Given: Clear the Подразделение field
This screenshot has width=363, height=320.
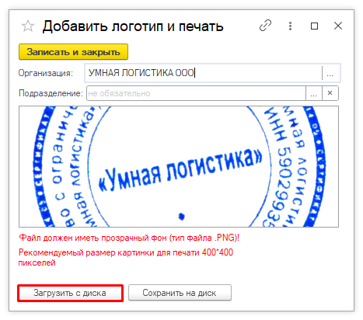Looking at the screenshot, I should pos(330,93).
